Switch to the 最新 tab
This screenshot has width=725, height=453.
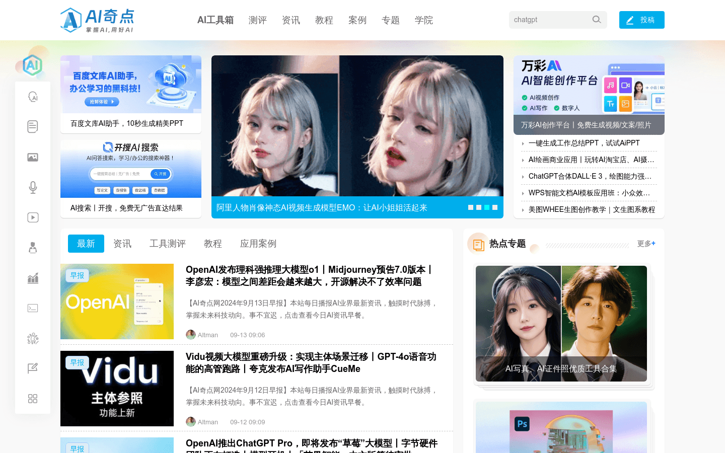(x=86, y=244)
